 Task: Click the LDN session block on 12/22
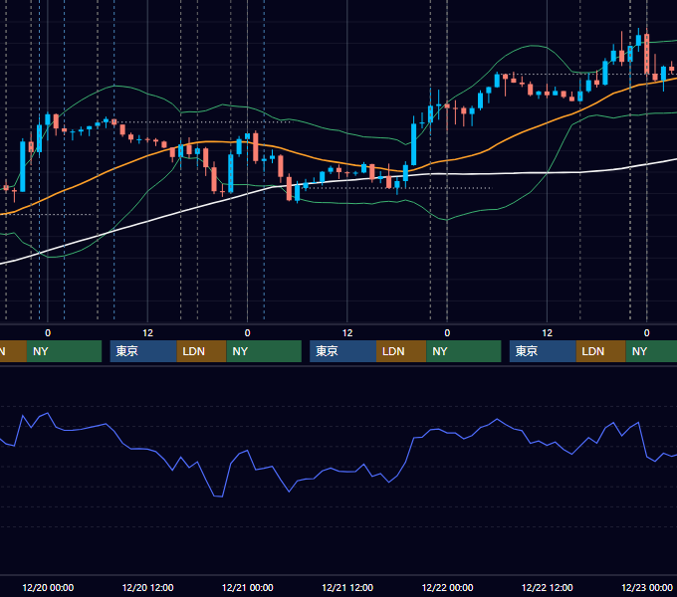tap(601, 351)
